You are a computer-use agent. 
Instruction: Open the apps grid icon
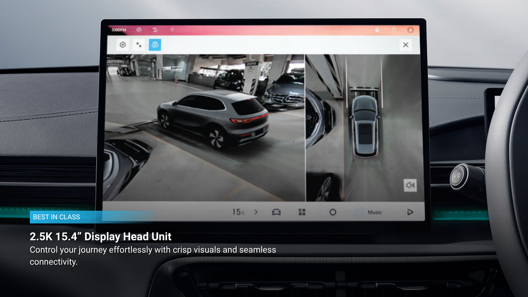coord(302,212)
